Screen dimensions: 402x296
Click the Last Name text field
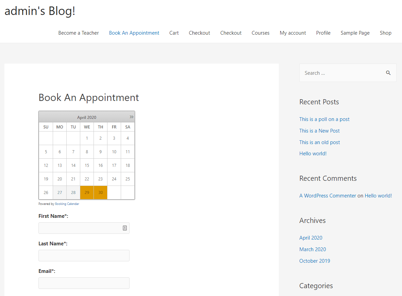pos(84,256)
